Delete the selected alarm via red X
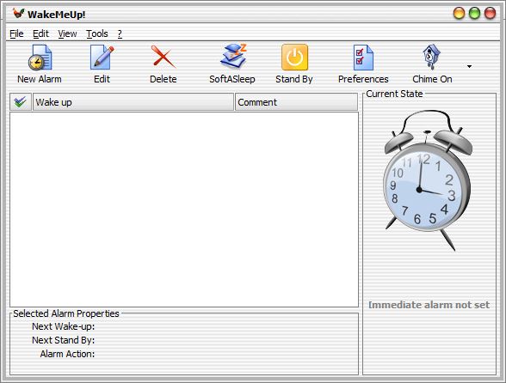 pyautogui.click(x=164, y=64)
